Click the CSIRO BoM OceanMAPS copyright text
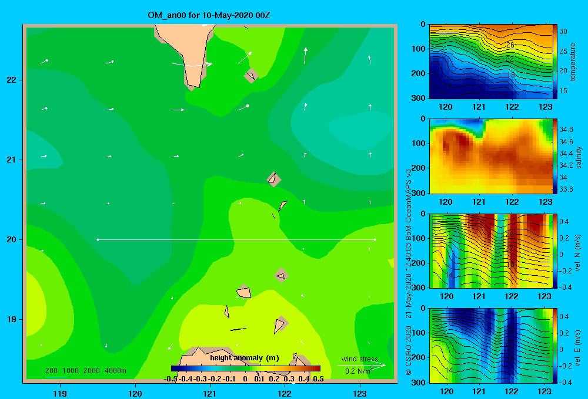588x399 pixels. click(x=409, y=271)
